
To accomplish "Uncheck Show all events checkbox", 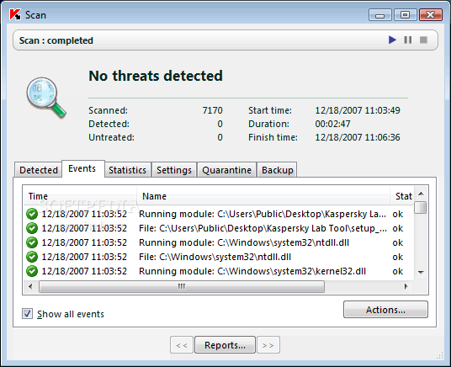I will click(27, 313).
